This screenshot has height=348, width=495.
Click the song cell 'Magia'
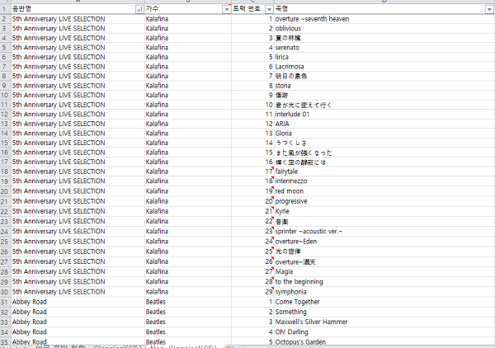(384, 271)
